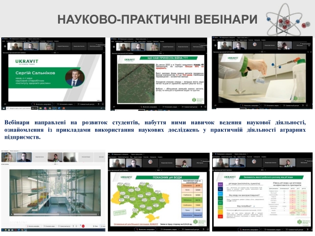Open the PowerPoint icon in Сергій Сальніков screenshot taskbar
The image size is (315, 236).
63,108
